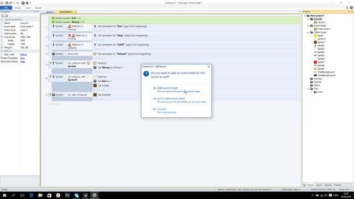Click the alphabetical sort icon in Properties panel

pyautogui.click(x=7, y=15)
